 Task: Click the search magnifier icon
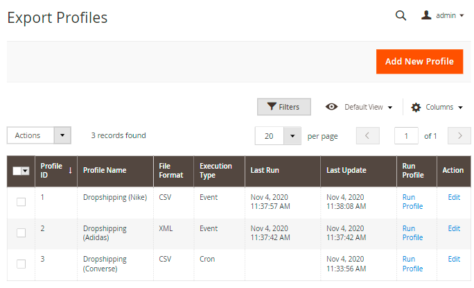pyautogui.click(x=401, y=16)
